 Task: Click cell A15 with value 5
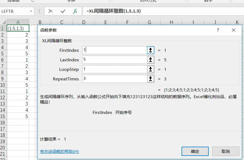pyautogui.click(x=18, y=116)
